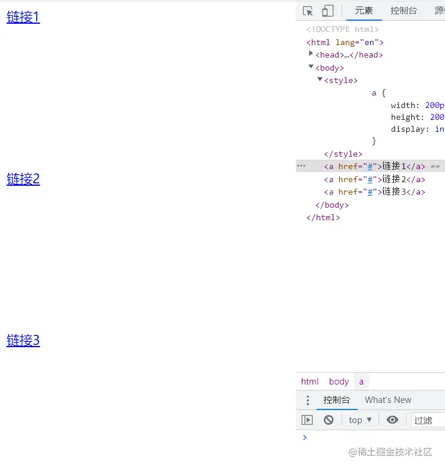
Task: Switch to the top 控制台 tab
Action: click(403, 11)
